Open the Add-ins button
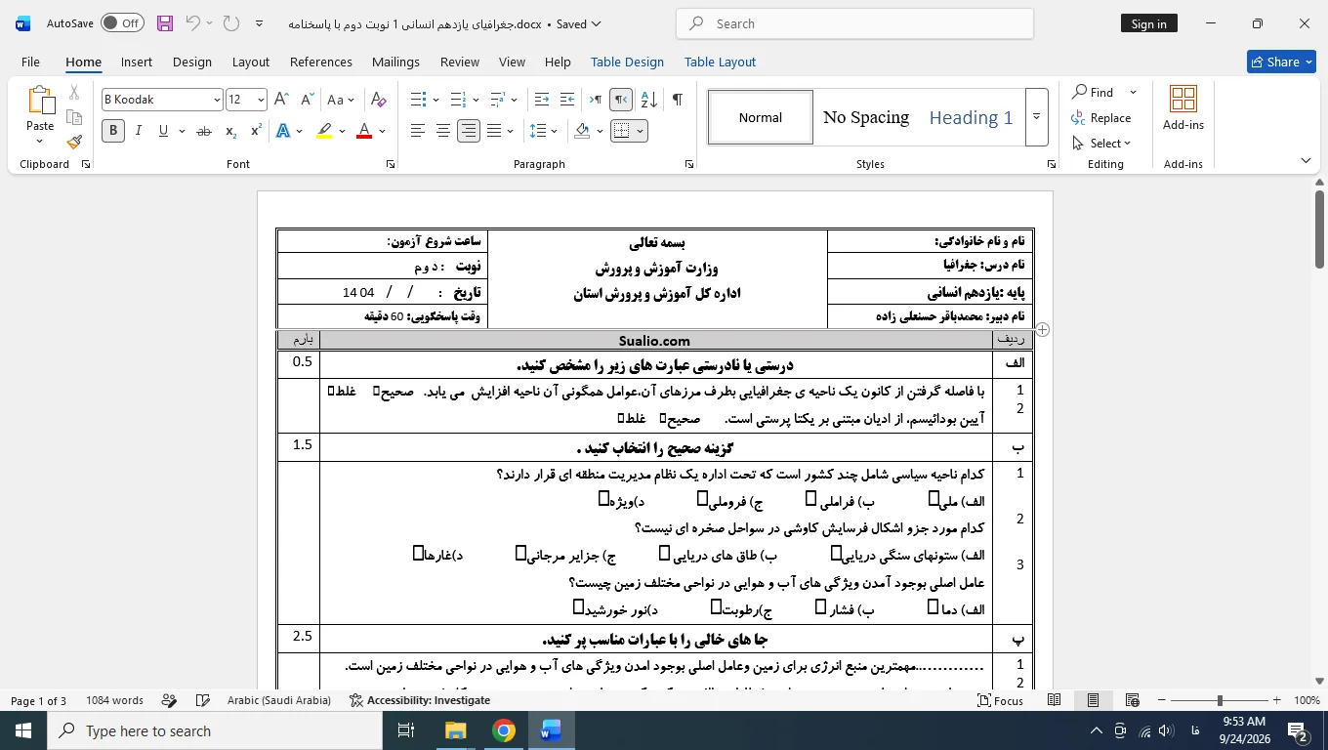1328x750 pixels. point(1183,107)
